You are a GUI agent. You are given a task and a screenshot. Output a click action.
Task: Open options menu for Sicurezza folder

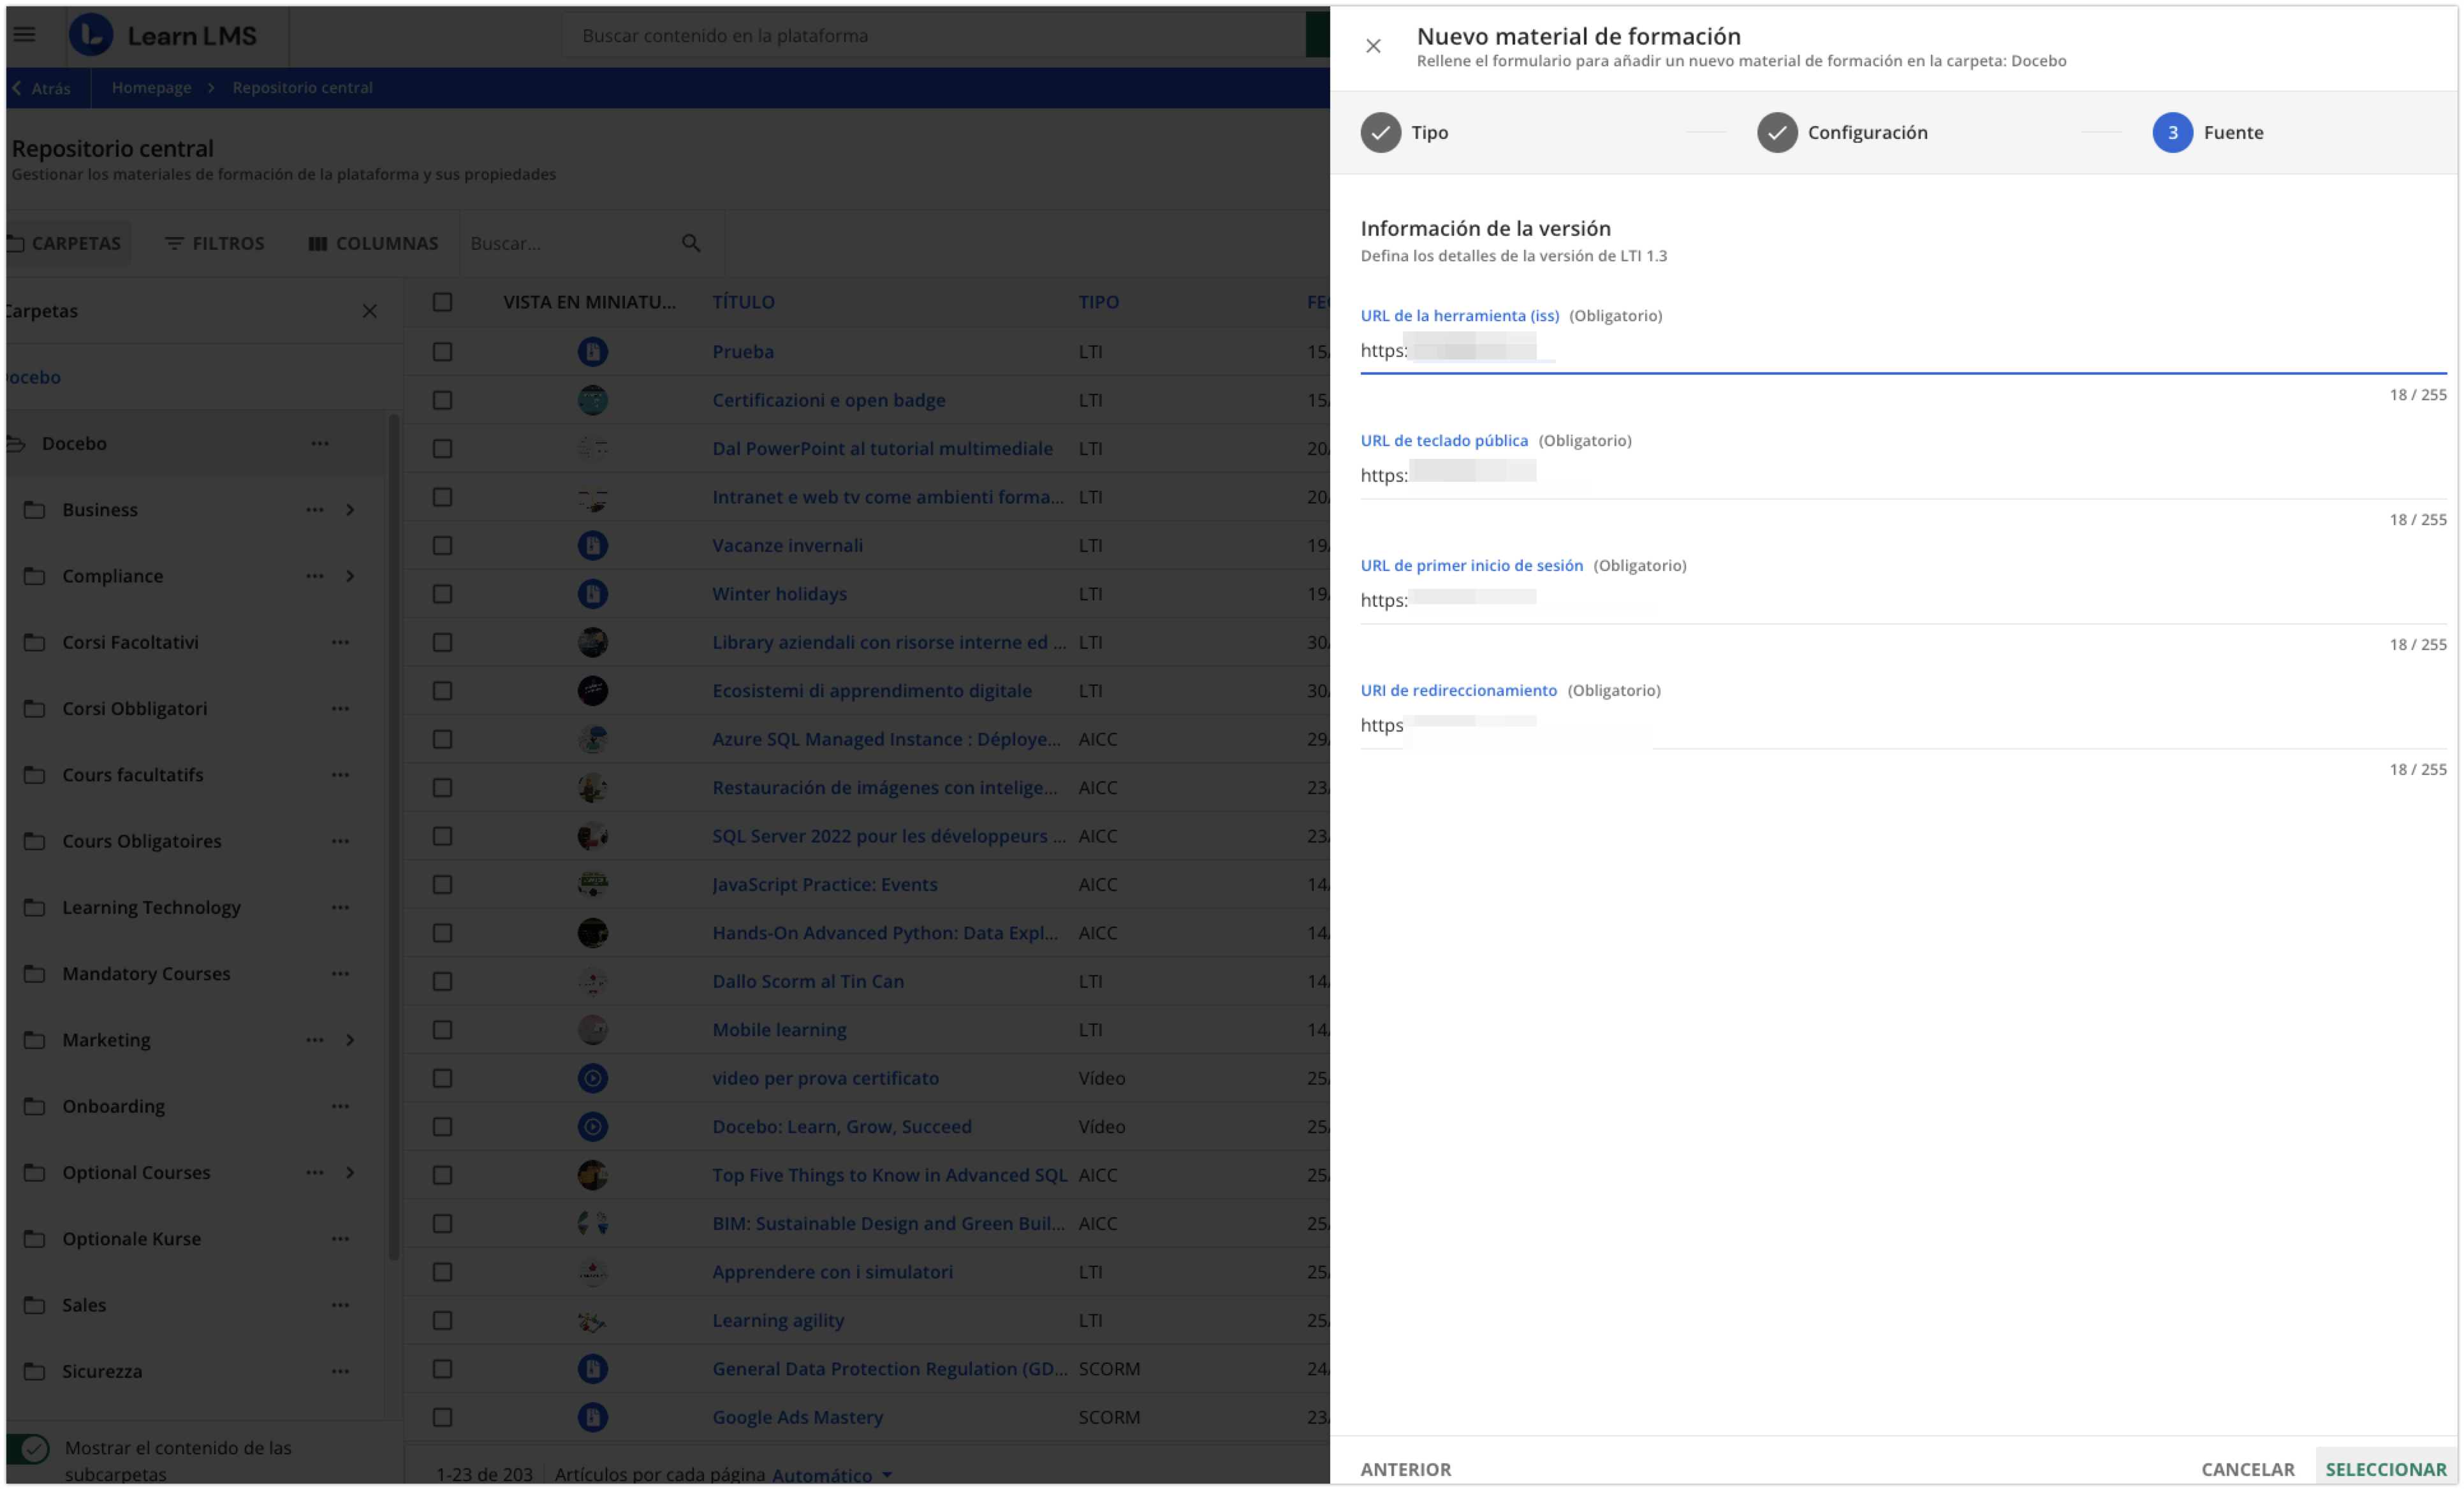coord(340,1371)
